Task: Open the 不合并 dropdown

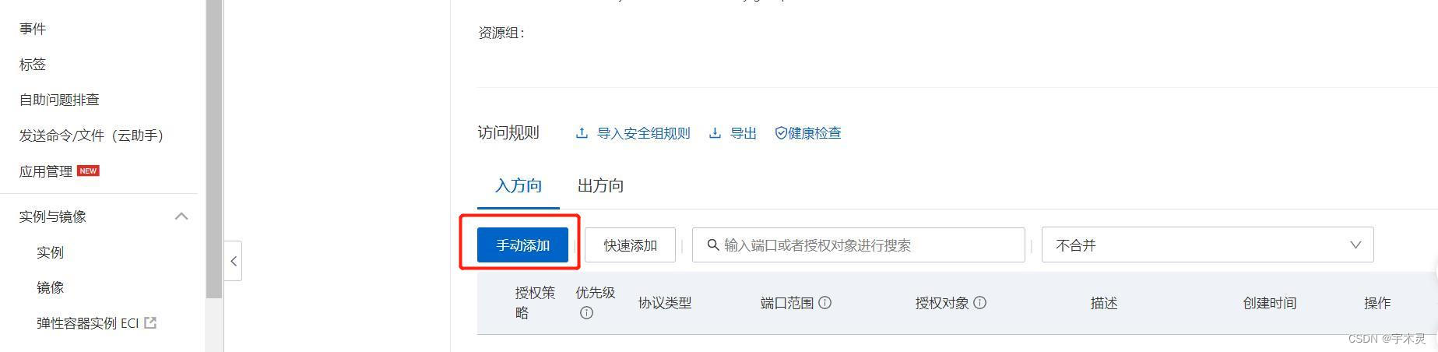Action: (x=1208, y=245)
